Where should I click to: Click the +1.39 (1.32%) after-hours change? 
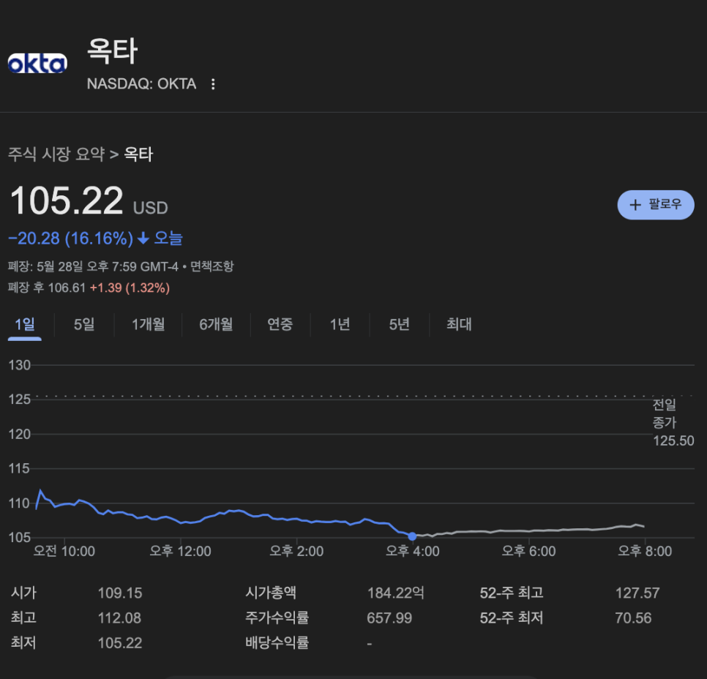pos(130,288)
